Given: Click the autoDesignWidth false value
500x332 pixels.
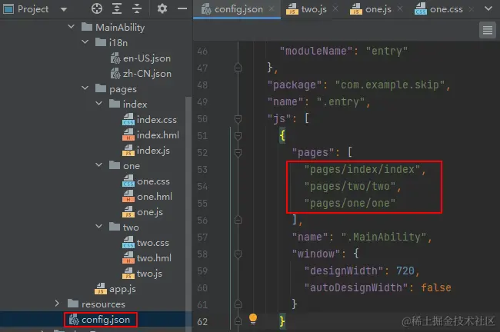Looking at the screenshot, I should click(436, 287).
